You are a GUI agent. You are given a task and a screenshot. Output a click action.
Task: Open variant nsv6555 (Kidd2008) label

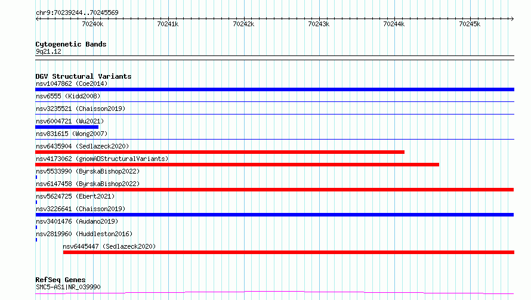[68, 96]
